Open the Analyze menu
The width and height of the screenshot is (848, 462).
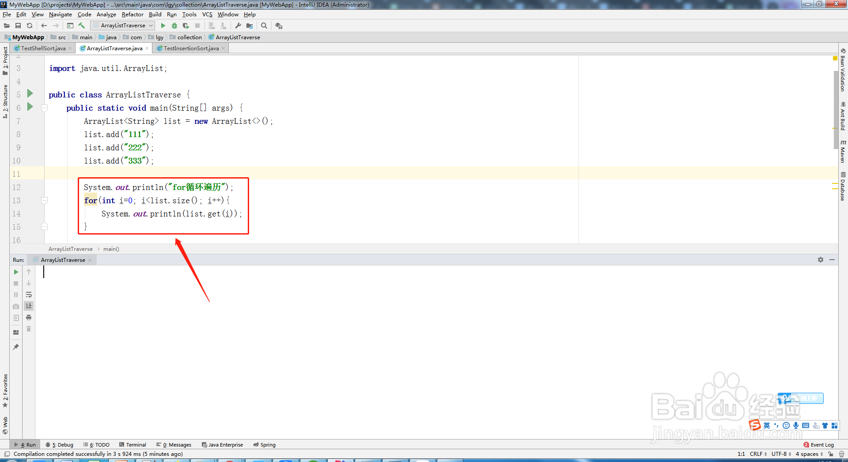tap(106, 15)
